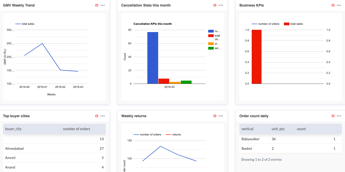345x172 pixels.
Task: Click the info icon on Cancellation Stats this month
Action: coord(215,5)
